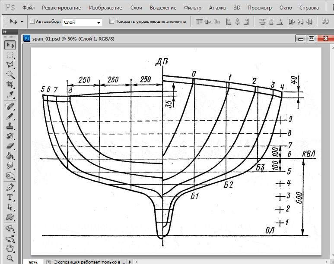Open the Фильтр menu

click(x=192, y=8)
